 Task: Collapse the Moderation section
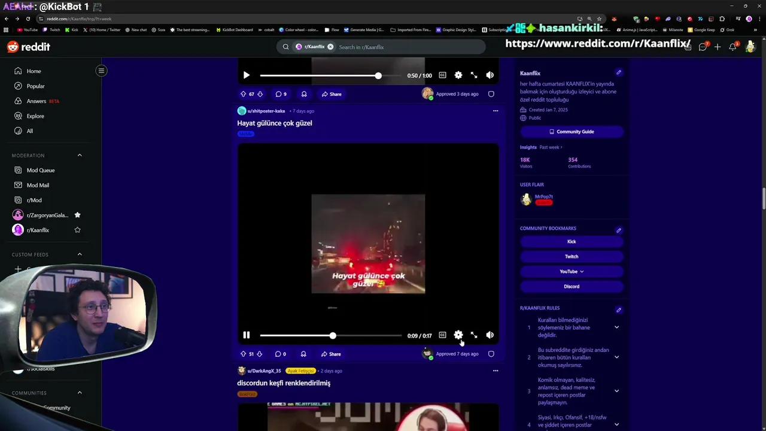coord(80,155)
